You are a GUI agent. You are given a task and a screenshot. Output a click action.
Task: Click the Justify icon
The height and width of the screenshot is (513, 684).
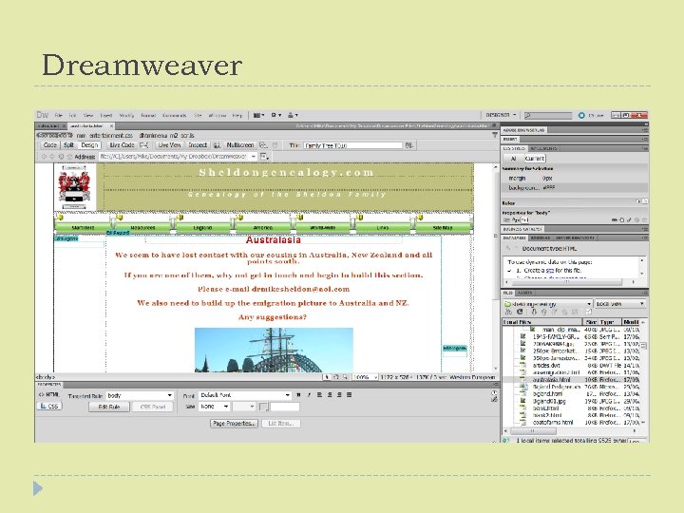(349, 395)
